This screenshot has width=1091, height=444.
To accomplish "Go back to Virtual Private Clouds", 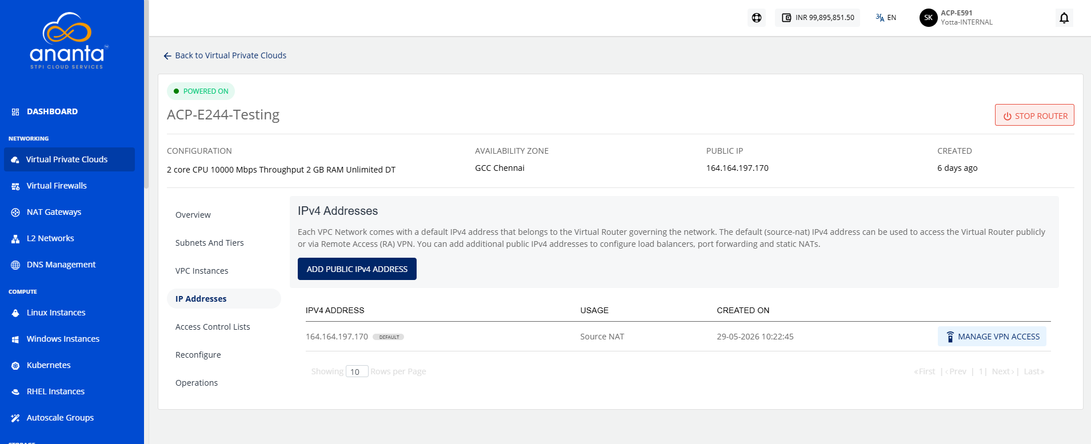I will [x=225, y=55].
